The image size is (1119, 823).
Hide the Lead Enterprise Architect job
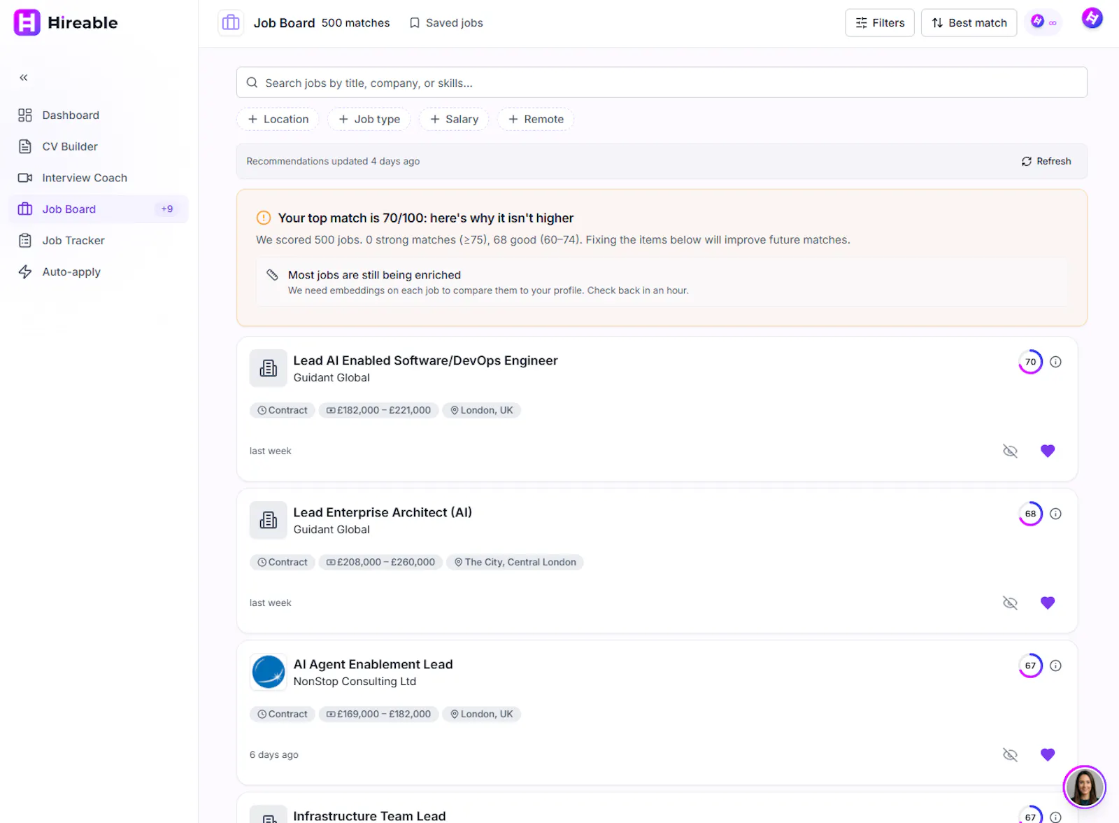click(x=1010, y=603)
